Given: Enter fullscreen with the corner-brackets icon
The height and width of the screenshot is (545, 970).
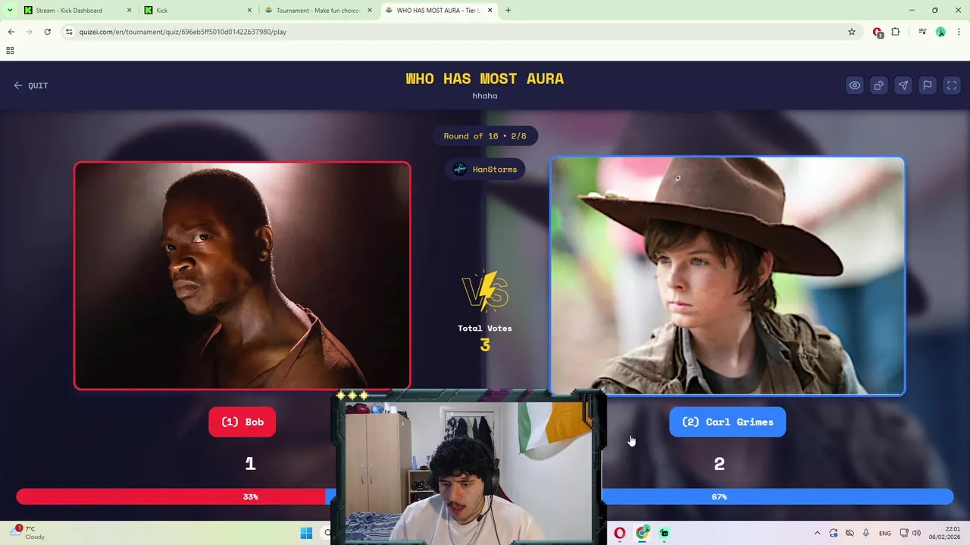Looking at the screenshot, I should click(952, 86).
